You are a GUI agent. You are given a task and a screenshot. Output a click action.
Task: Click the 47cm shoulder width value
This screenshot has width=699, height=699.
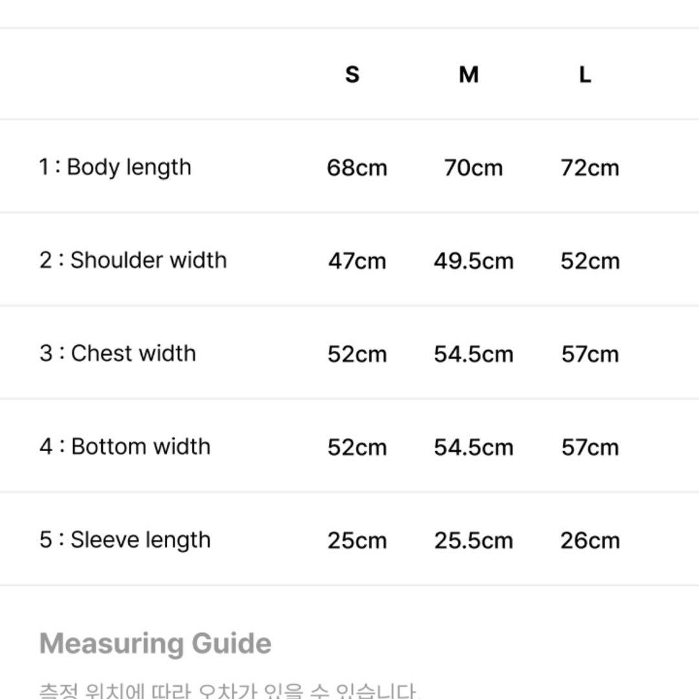[357, 261]
